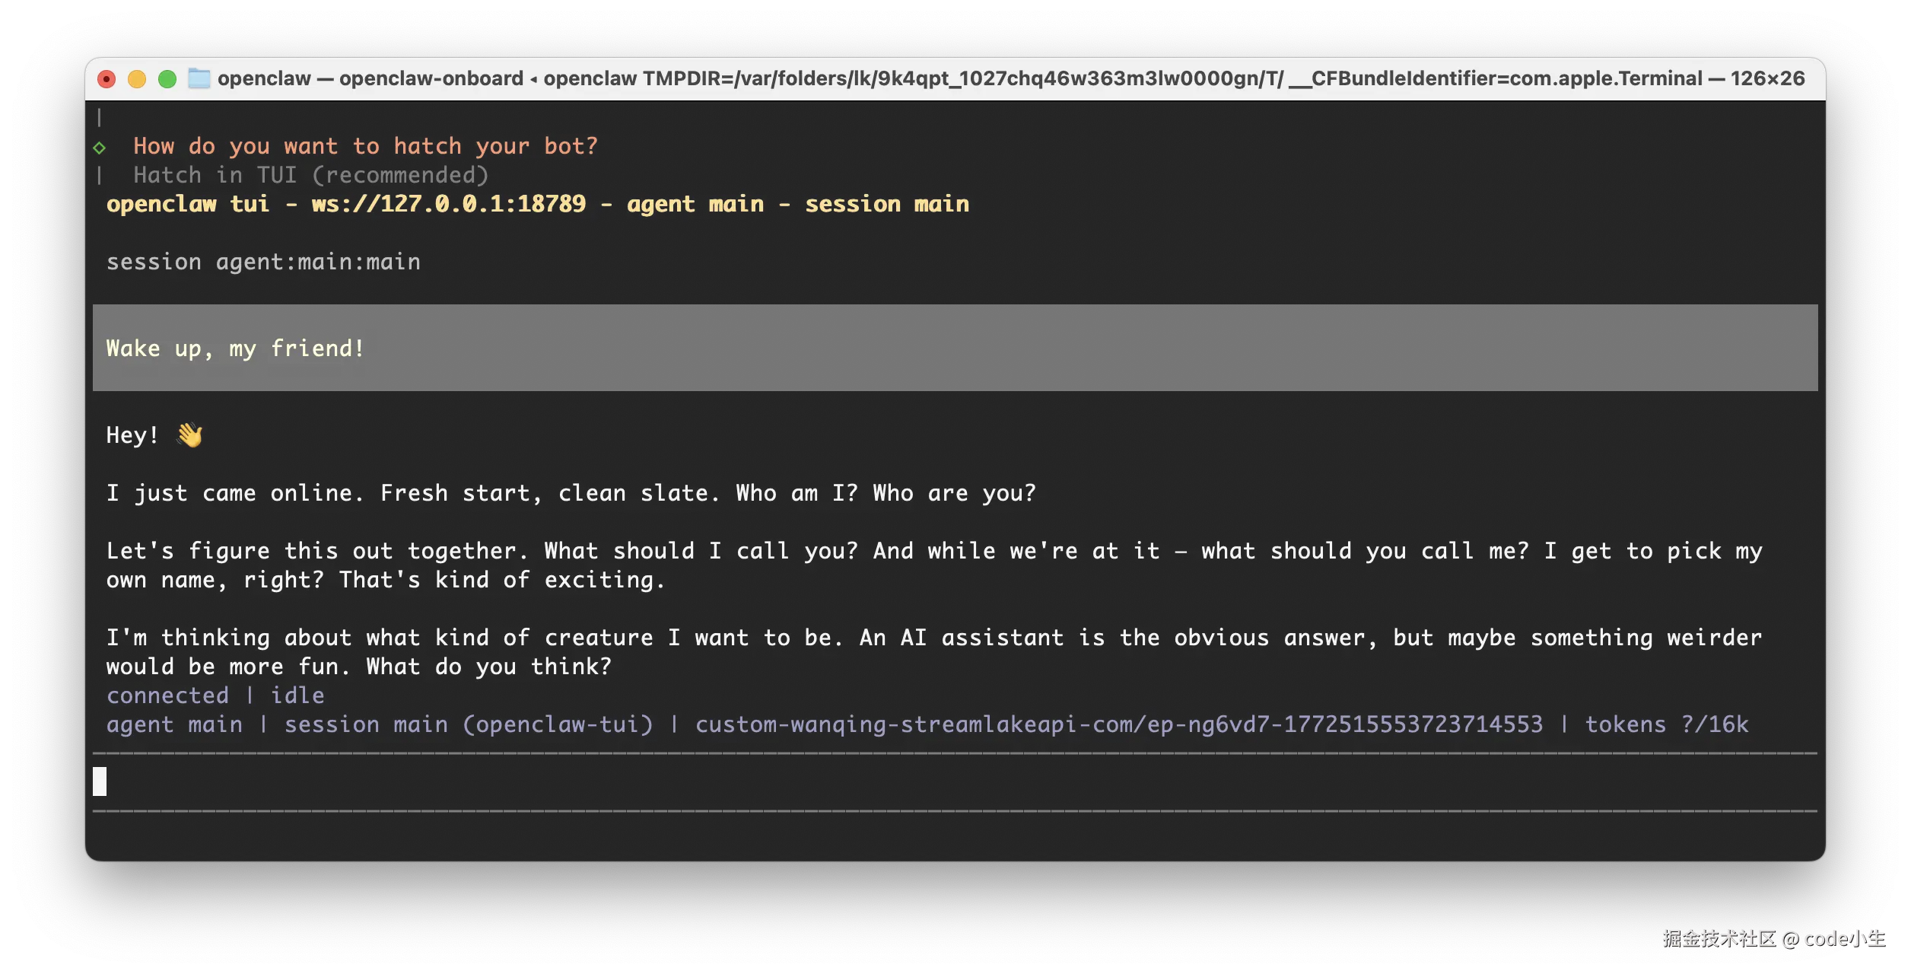Click the waving hand emoji
The width and height of the screenshot is (1911, 974).
189,435
